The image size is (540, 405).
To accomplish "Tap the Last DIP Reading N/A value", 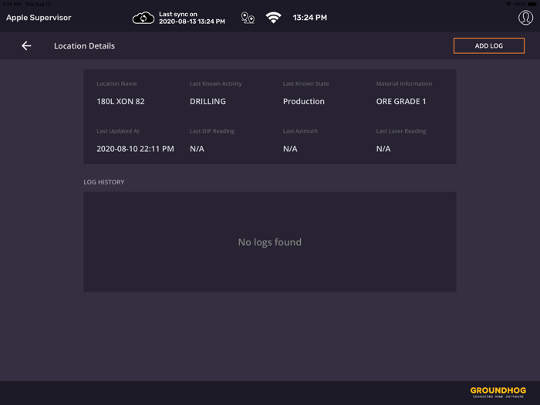I will (x=197, y=149).
